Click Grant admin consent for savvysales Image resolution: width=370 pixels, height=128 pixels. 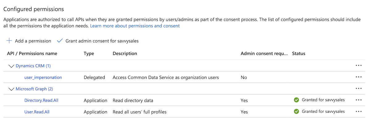pyautogui.click(x=102, y=41)
